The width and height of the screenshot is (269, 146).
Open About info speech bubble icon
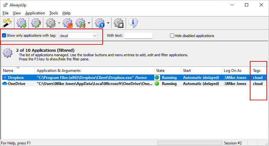pyautogui.click(x=133, y=23)
